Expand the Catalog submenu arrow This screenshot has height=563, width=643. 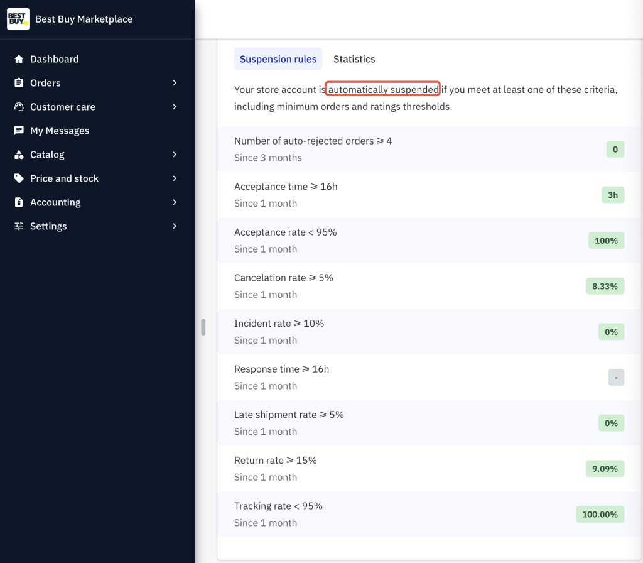175,155
